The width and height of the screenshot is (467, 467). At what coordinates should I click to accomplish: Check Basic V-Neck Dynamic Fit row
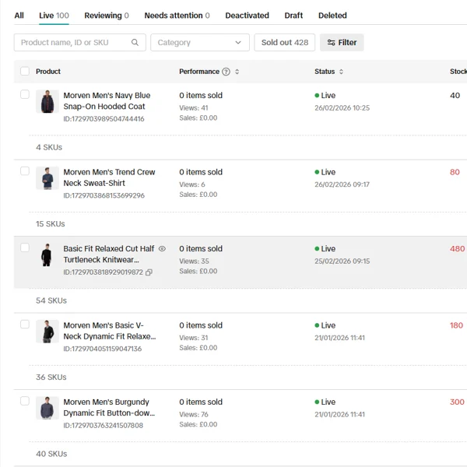point(25,324)
